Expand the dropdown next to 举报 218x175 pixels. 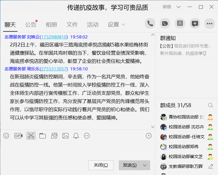(x=178, y=7)
